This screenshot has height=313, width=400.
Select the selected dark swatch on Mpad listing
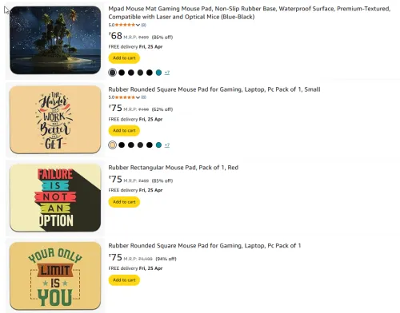(113, 73)
